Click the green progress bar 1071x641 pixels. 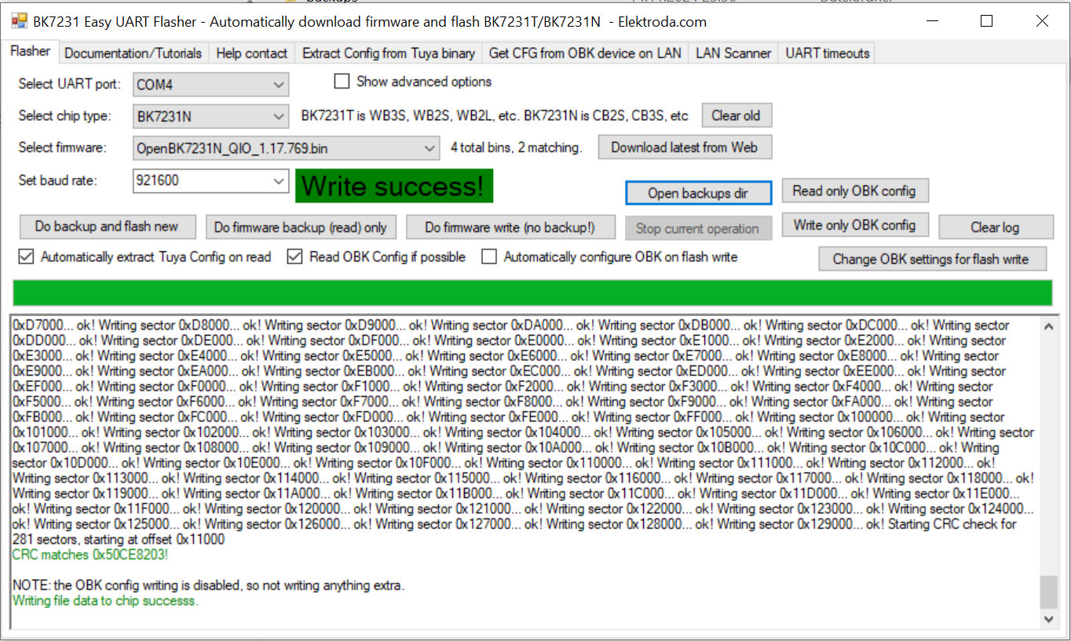(532, 292)
